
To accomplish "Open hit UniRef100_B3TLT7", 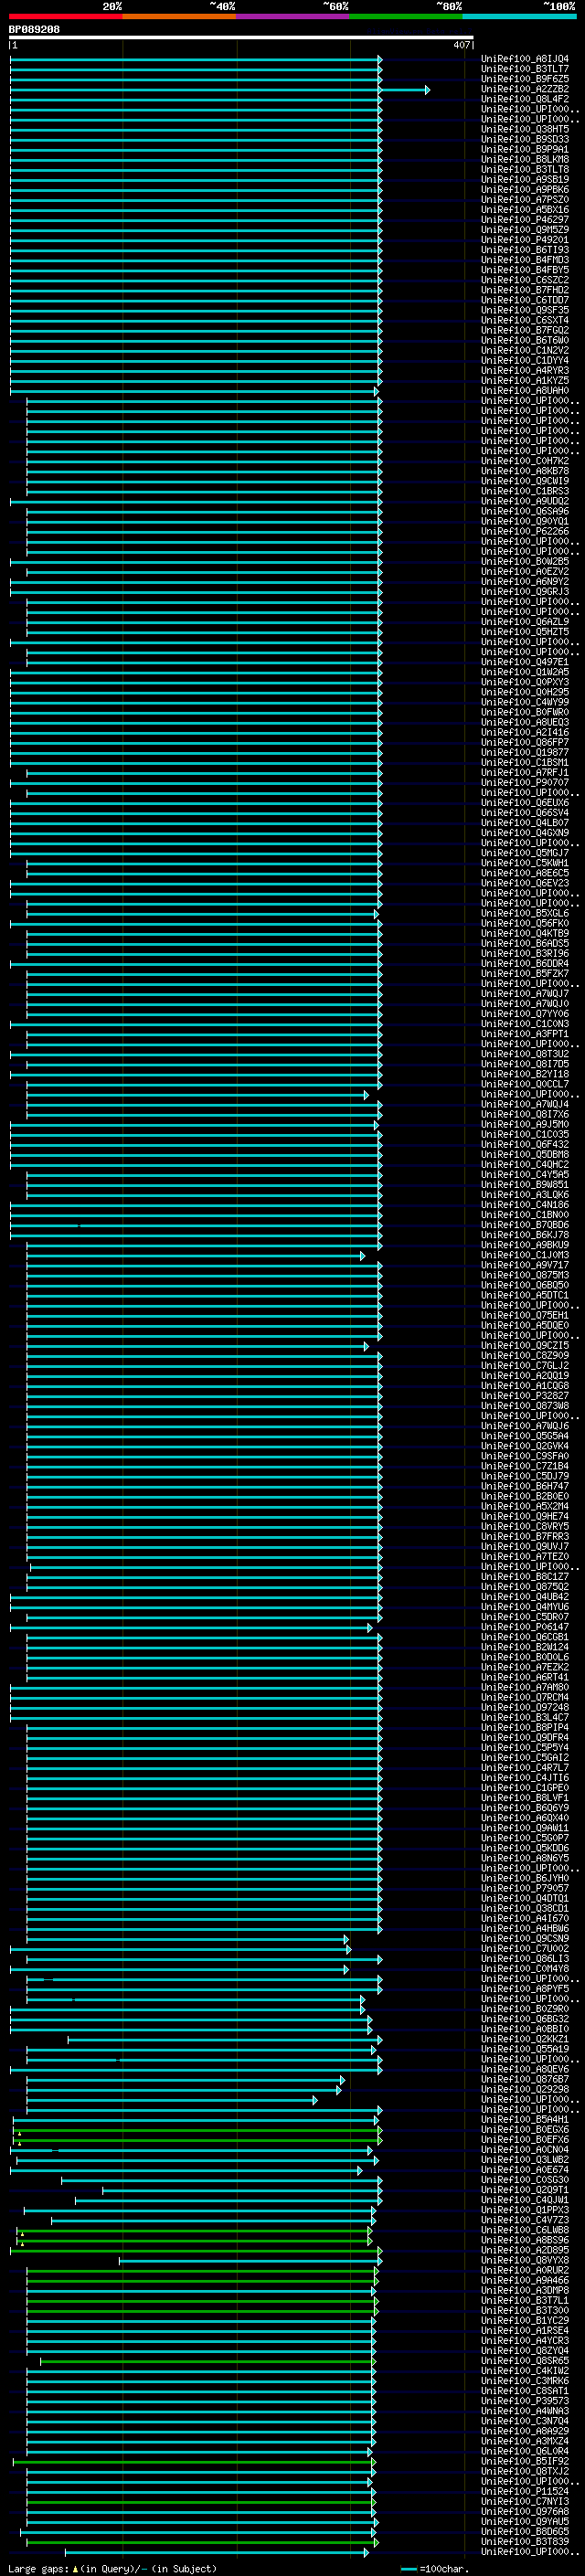I will pos(524,69).
